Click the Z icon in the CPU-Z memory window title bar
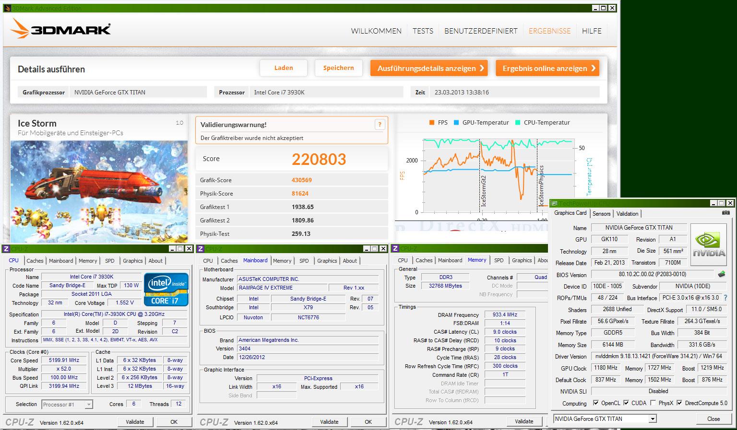This screenshot has height=430, width=737. click(395, 248)
